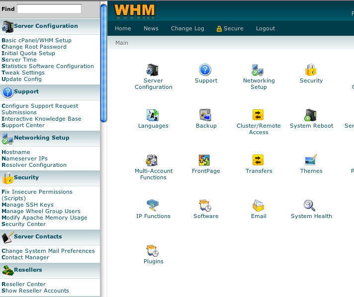Open Basic cPanel/WHM Setup
Viewport: 354px width, 297px height.
point(37,40)
